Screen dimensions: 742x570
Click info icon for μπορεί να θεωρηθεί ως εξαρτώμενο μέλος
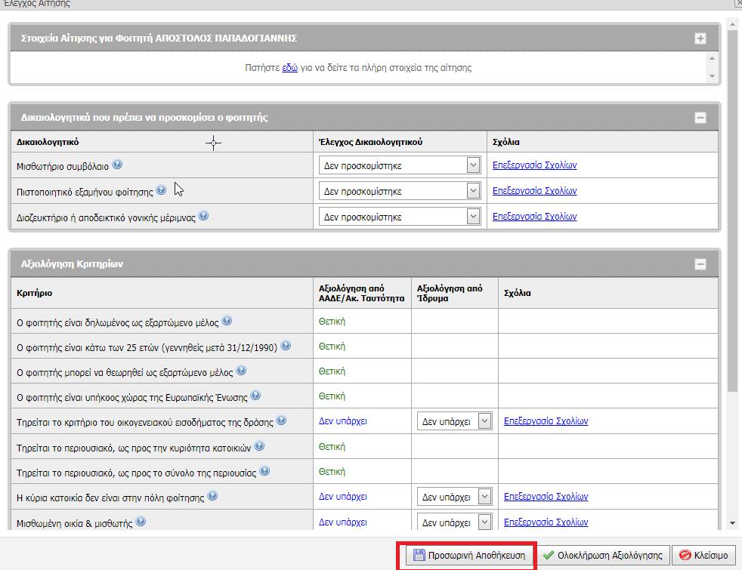coord(241,371)
